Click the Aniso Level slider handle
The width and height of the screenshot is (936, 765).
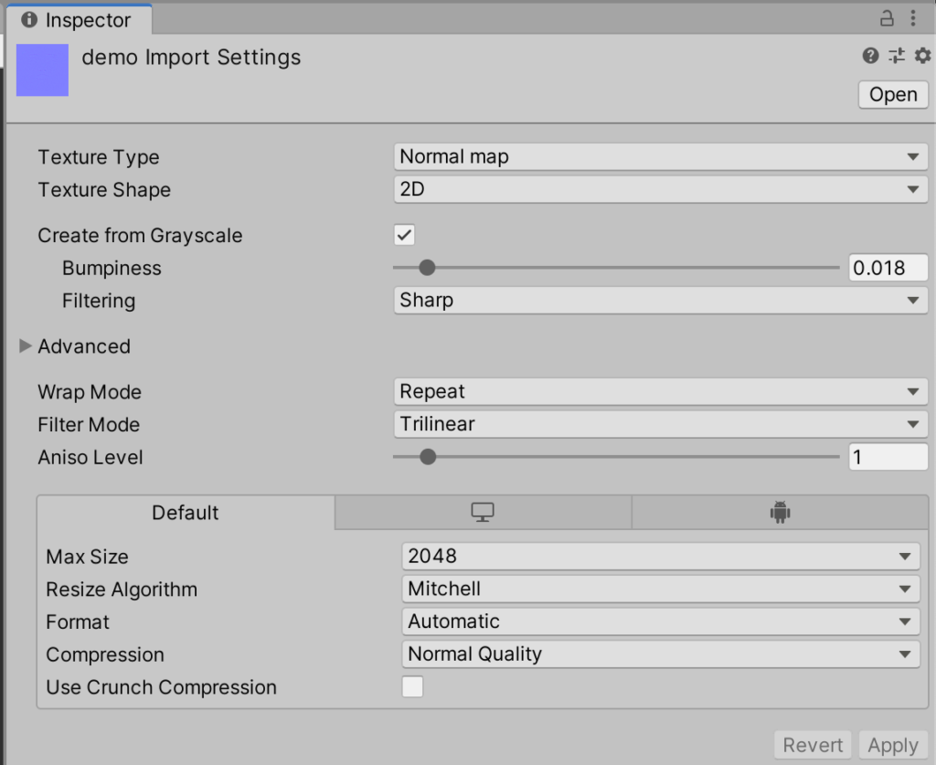[x=428, y=457]
